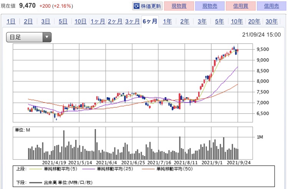Click the 2021/9/1 date label
The height and width of the screenshot is (189, 288).
[x=212, y=162]
